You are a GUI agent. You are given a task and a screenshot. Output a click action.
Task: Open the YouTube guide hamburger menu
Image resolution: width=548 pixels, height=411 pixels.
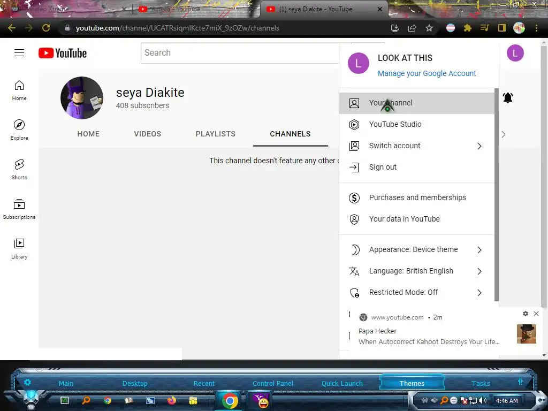19,53
